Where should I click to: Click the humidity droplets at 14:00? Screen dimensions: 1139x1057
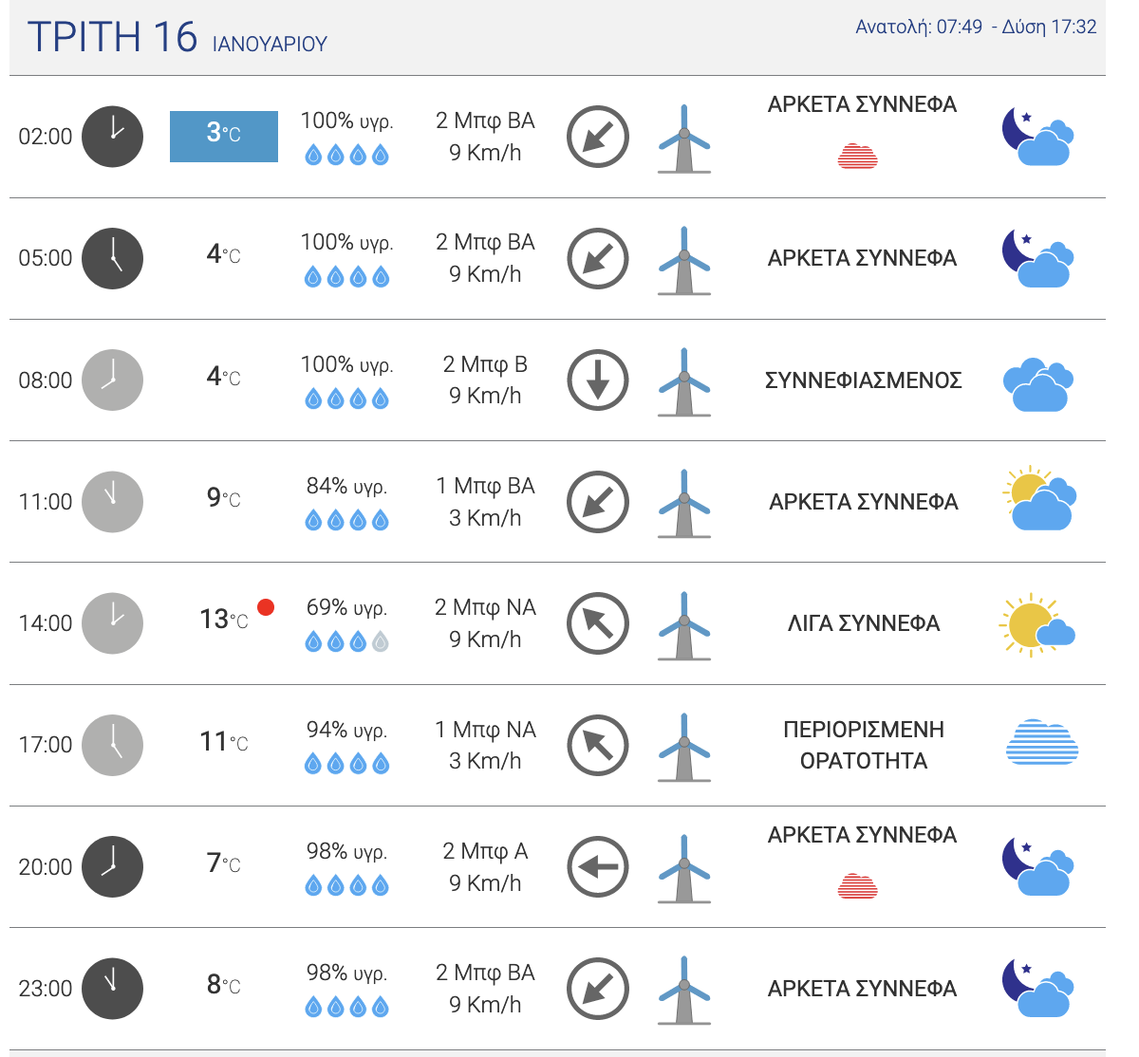click(346, 642)
